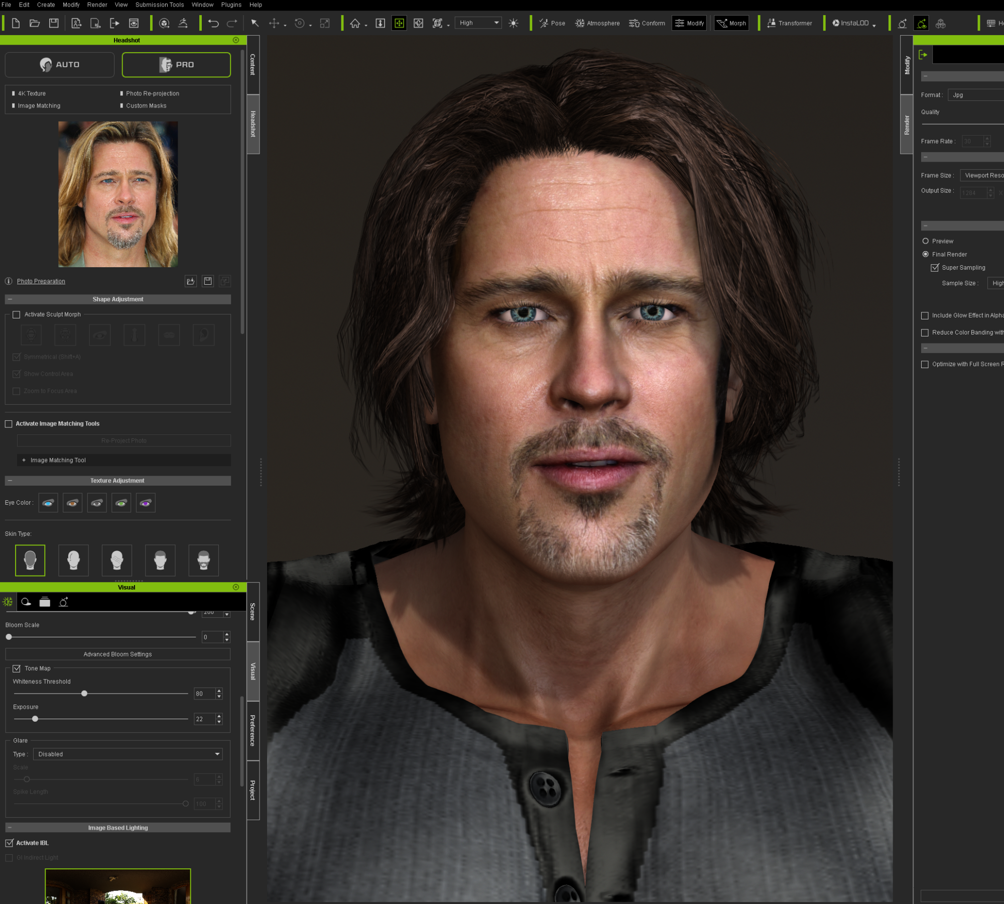Click the Save Project icon
The width and height of the screenshot is (1004, 904).
tap(54, 23)
